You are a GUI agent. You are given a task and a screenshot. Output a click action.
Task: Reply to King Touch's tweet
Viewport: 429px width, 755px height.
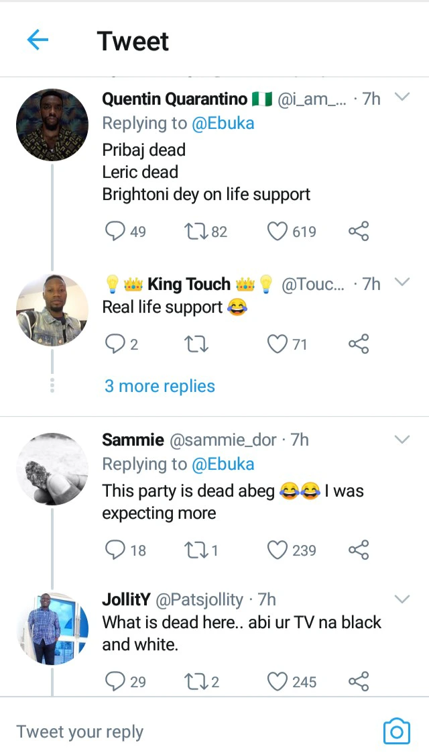[115, 344]
